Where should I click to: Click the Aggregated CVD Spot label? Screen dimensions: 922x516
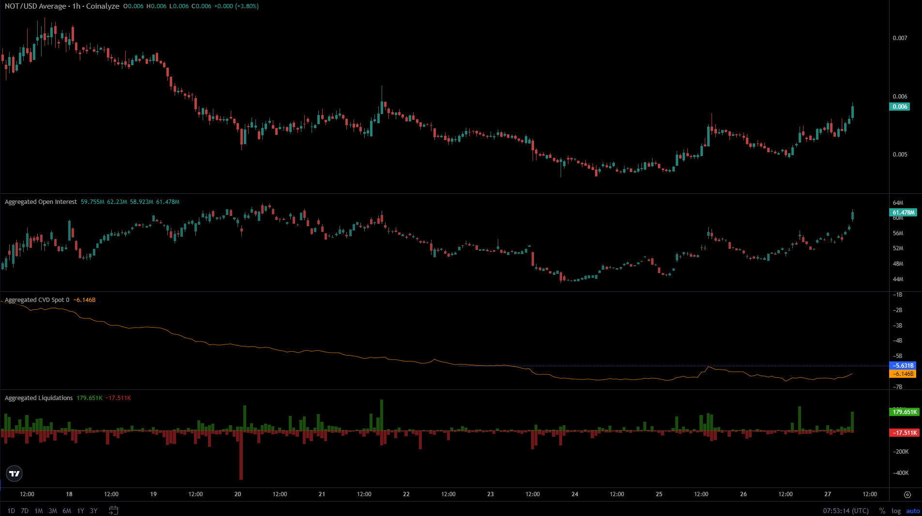coord(37,300)
